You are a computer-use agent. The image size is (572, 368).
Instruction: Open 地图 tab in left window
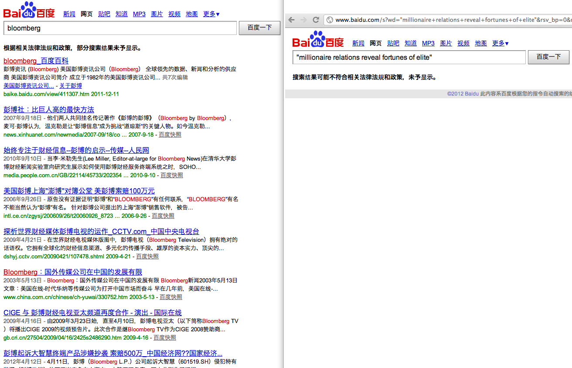tap(192, 14)
